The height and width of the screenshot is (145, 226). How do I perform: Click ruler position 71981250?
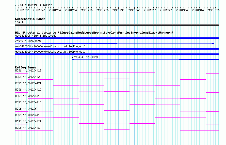click(55, 10)
